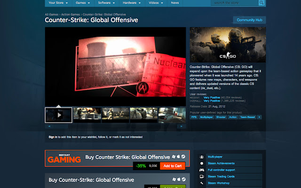
Task: Select the fifth screenshot thumbnail
Action: (x=172, y=115)
